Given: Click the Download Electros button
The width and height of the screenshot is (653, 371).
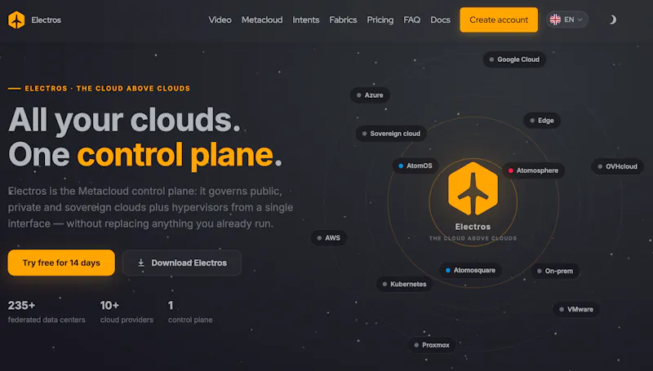Looking at the screenshot, I should click(181, 263).
